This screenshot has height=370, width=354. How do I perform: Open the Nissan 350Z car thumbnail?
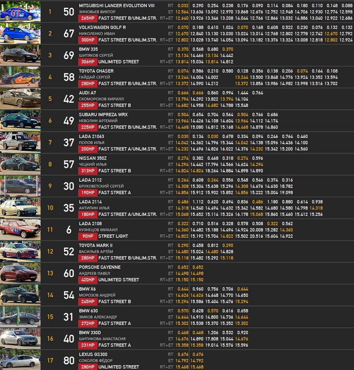click(20, 164)
